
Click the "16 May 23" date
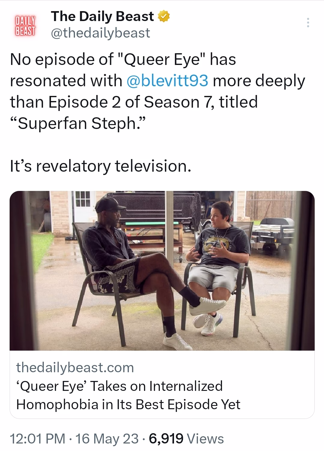(x=107, y=438)
